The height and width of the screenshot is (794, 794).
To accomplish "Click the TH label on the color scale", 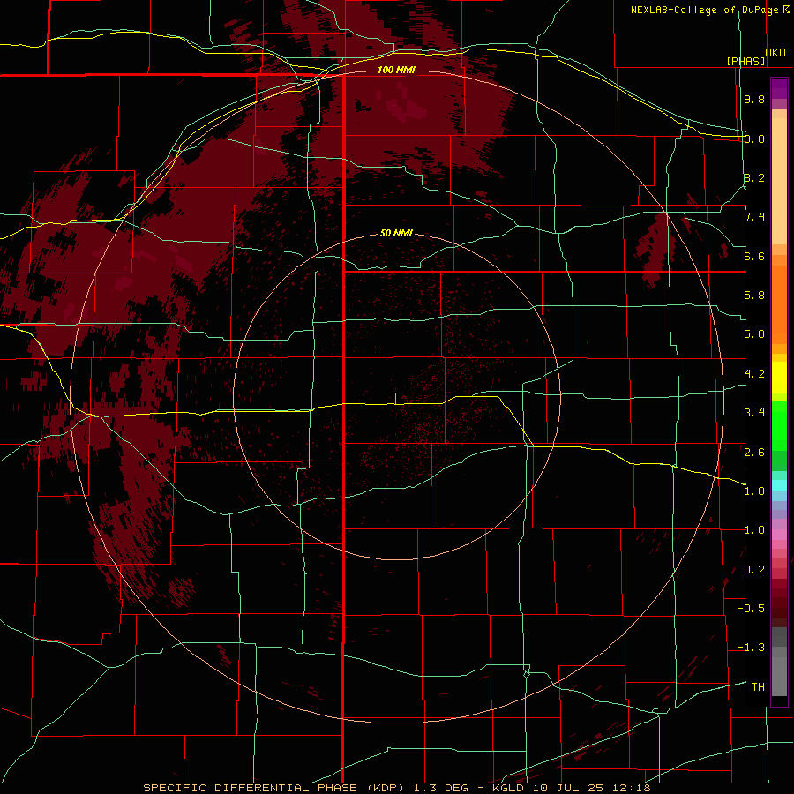I will coord(758,687).
